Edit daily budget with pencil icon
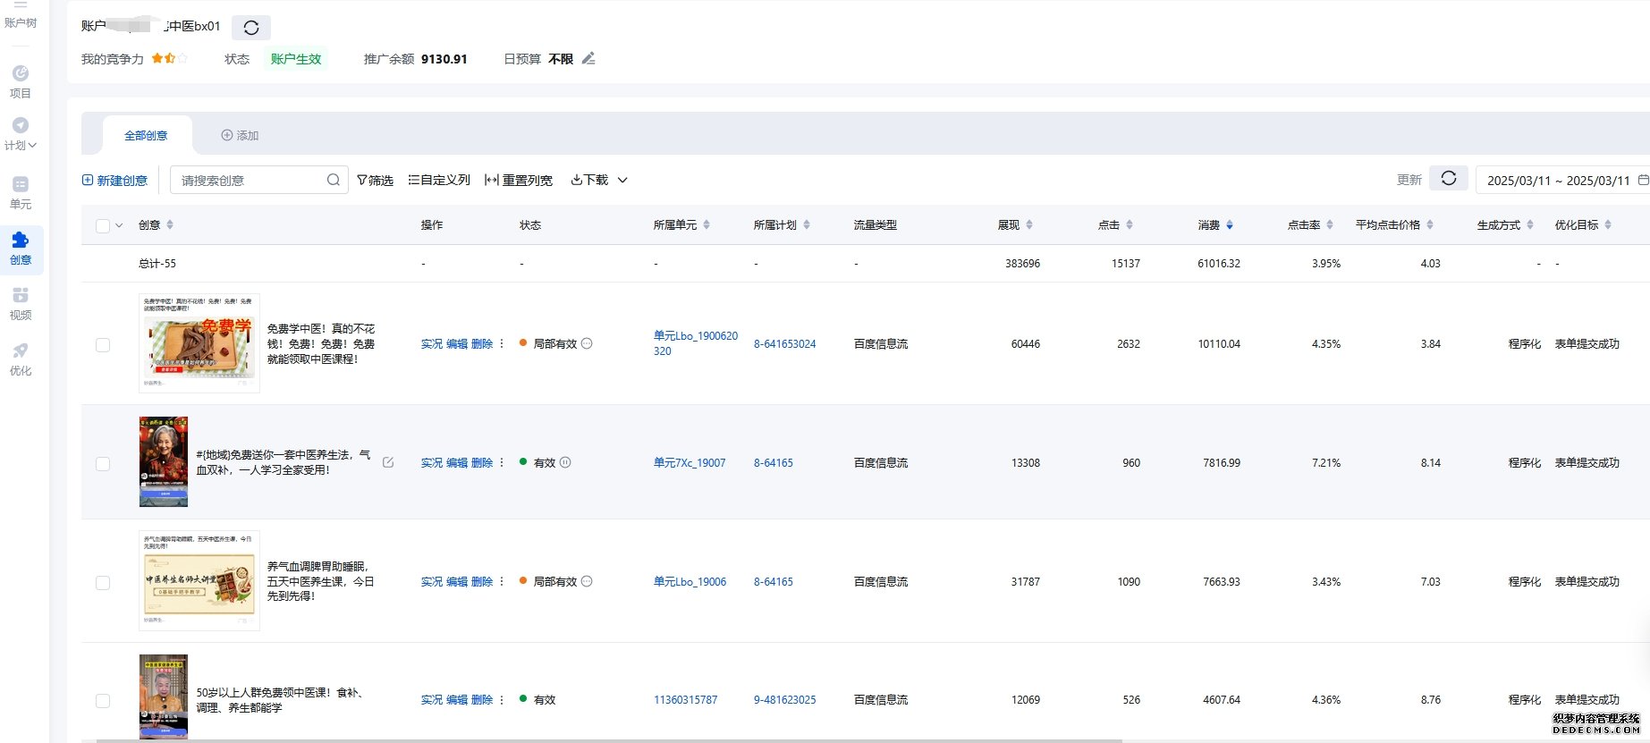This screenshot has height=743, width=1650. [588, 59]
